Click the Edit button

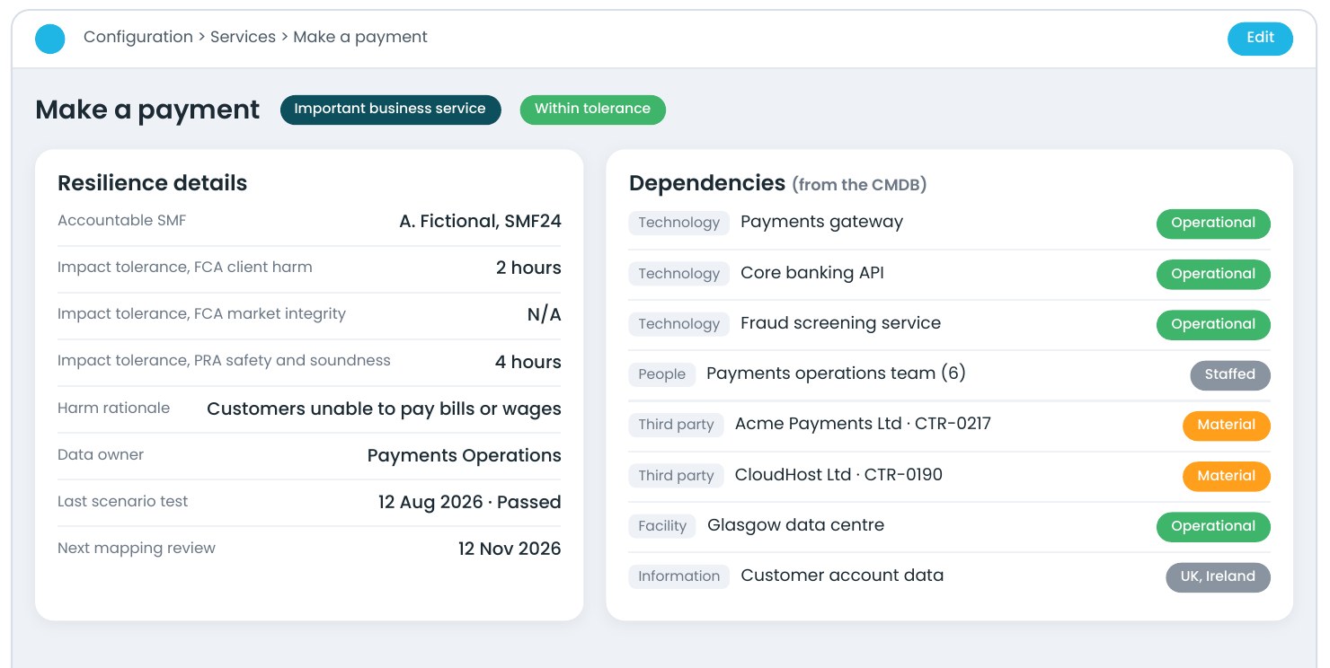[1260, 39]
